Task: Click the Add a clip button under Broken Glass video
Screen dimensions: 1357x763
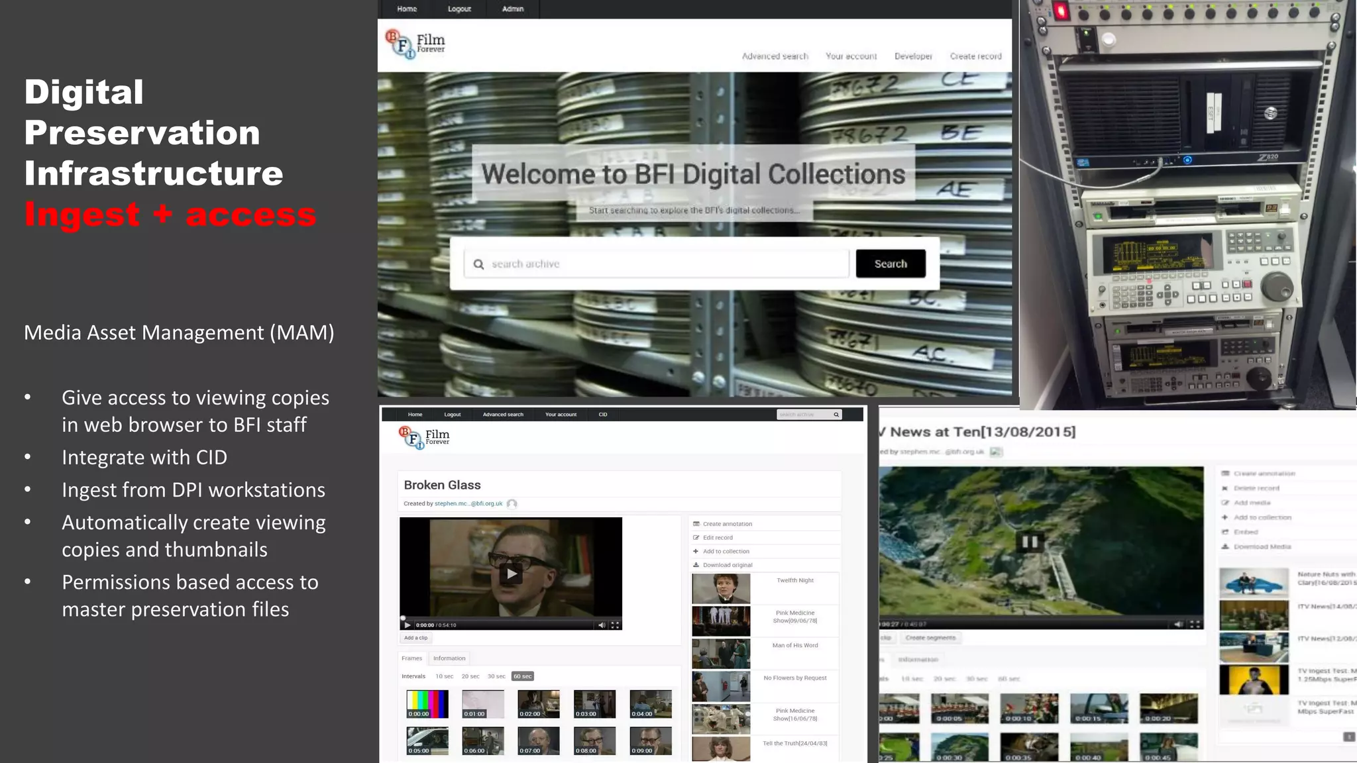Action: point(415,638)
